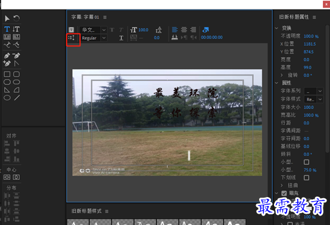Open 旧版标题样式 panel menu
Screen dimensions: 330x225
[107, 211]
